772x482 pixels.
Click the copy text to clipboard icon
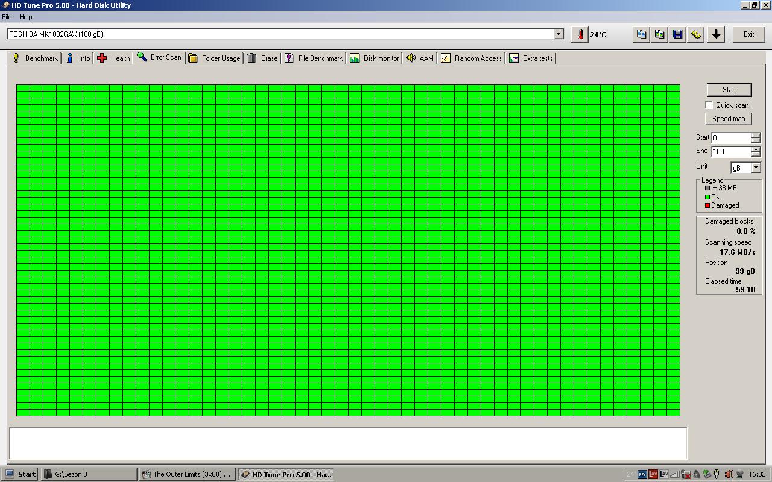click(642, 34)
